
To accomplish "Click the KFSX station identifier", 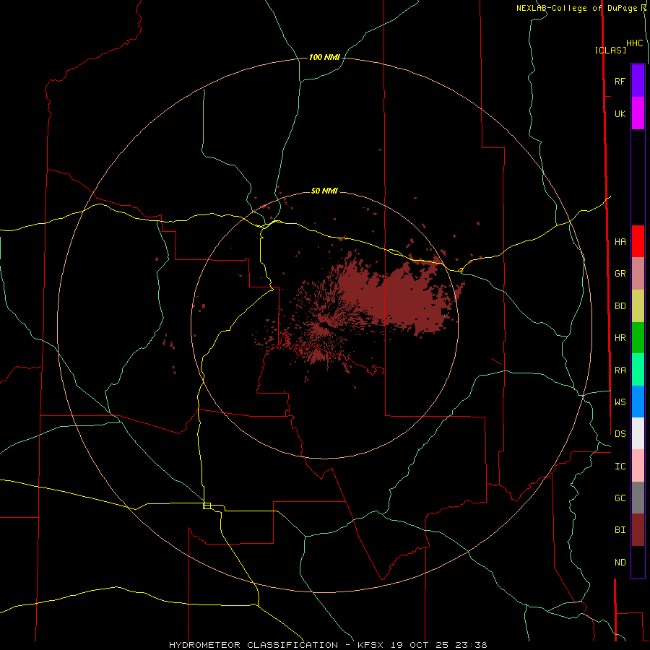I will coord(370,645).
